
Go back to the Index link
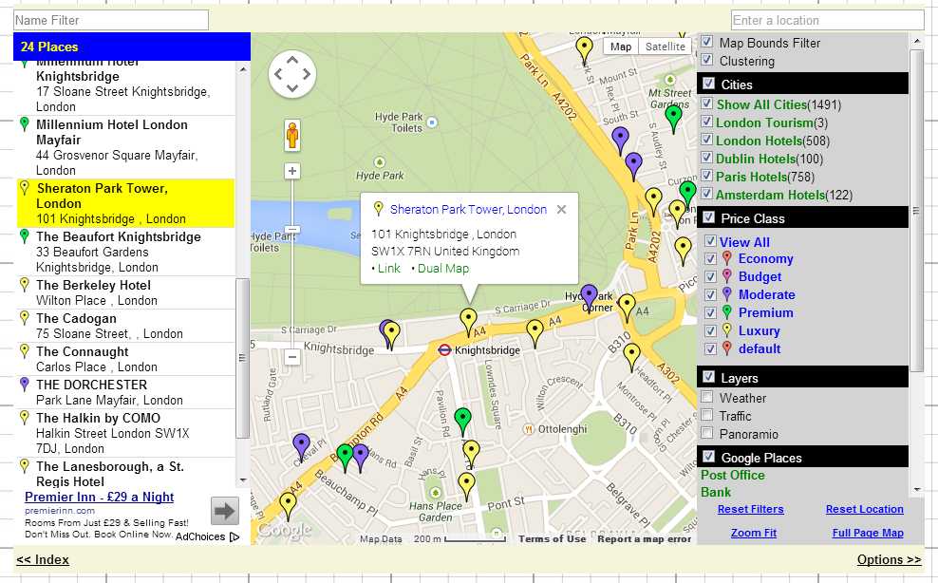click(x=43, y=559)
